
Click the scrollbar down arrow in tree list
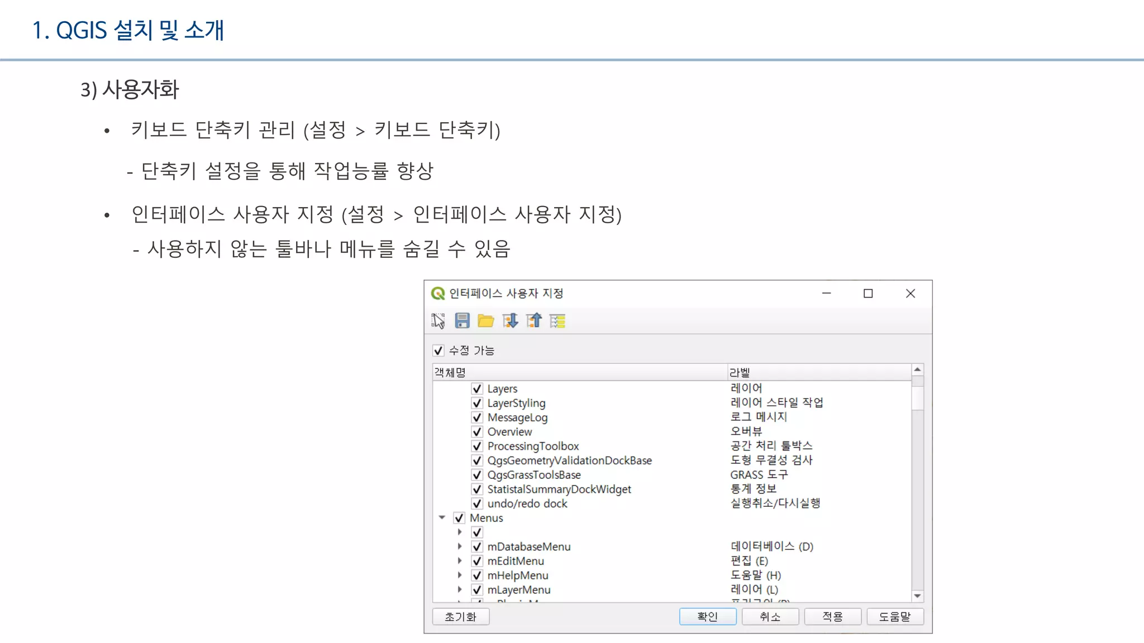(x=917, y=597)
